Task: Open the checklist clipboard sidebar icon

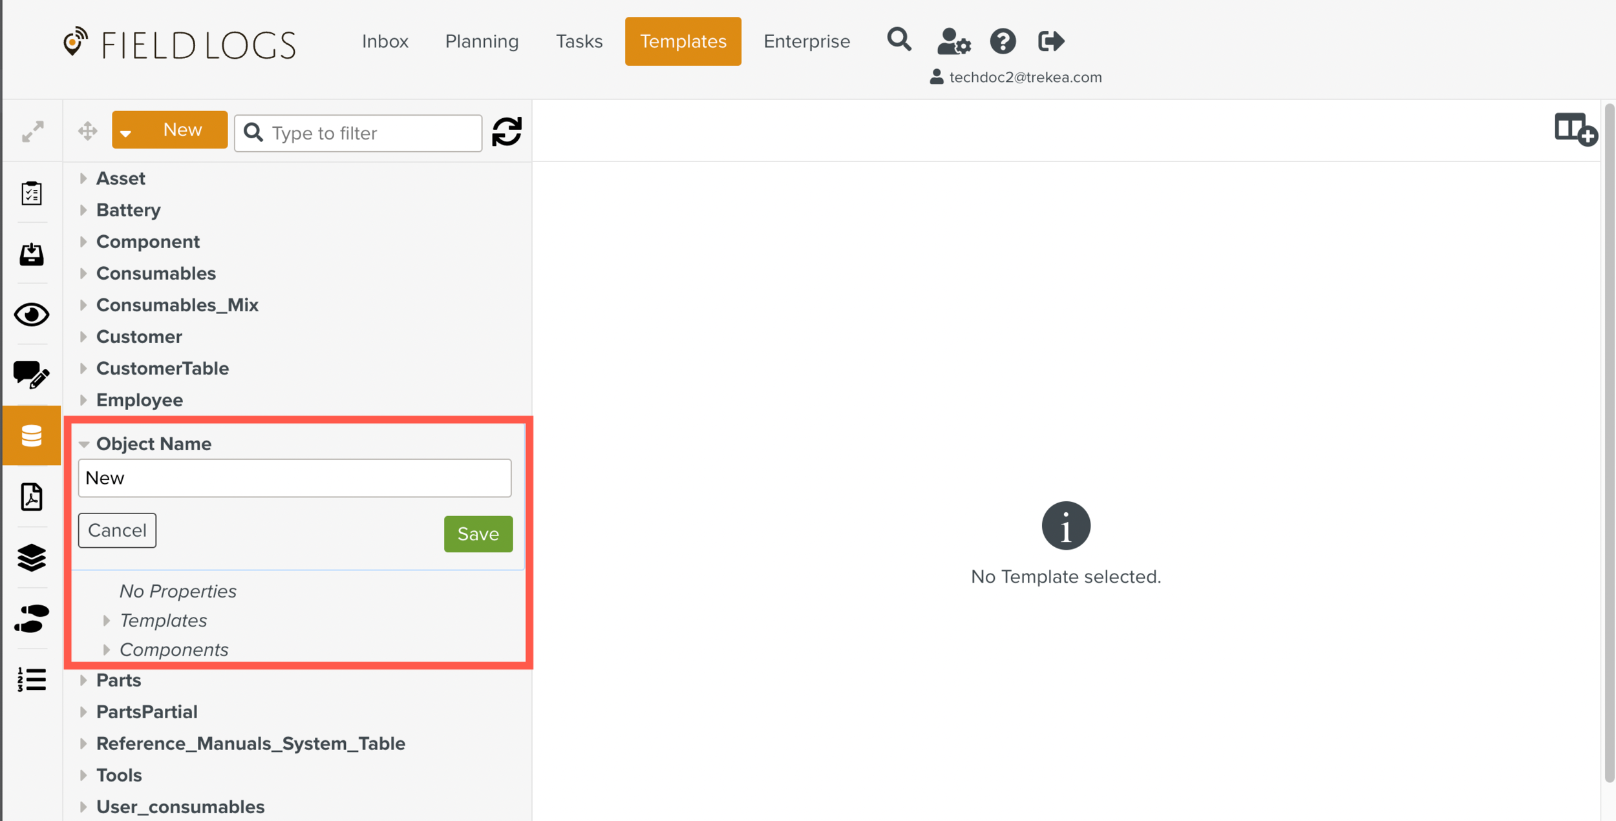Action: pyautogui.click(x=32, y=193)
